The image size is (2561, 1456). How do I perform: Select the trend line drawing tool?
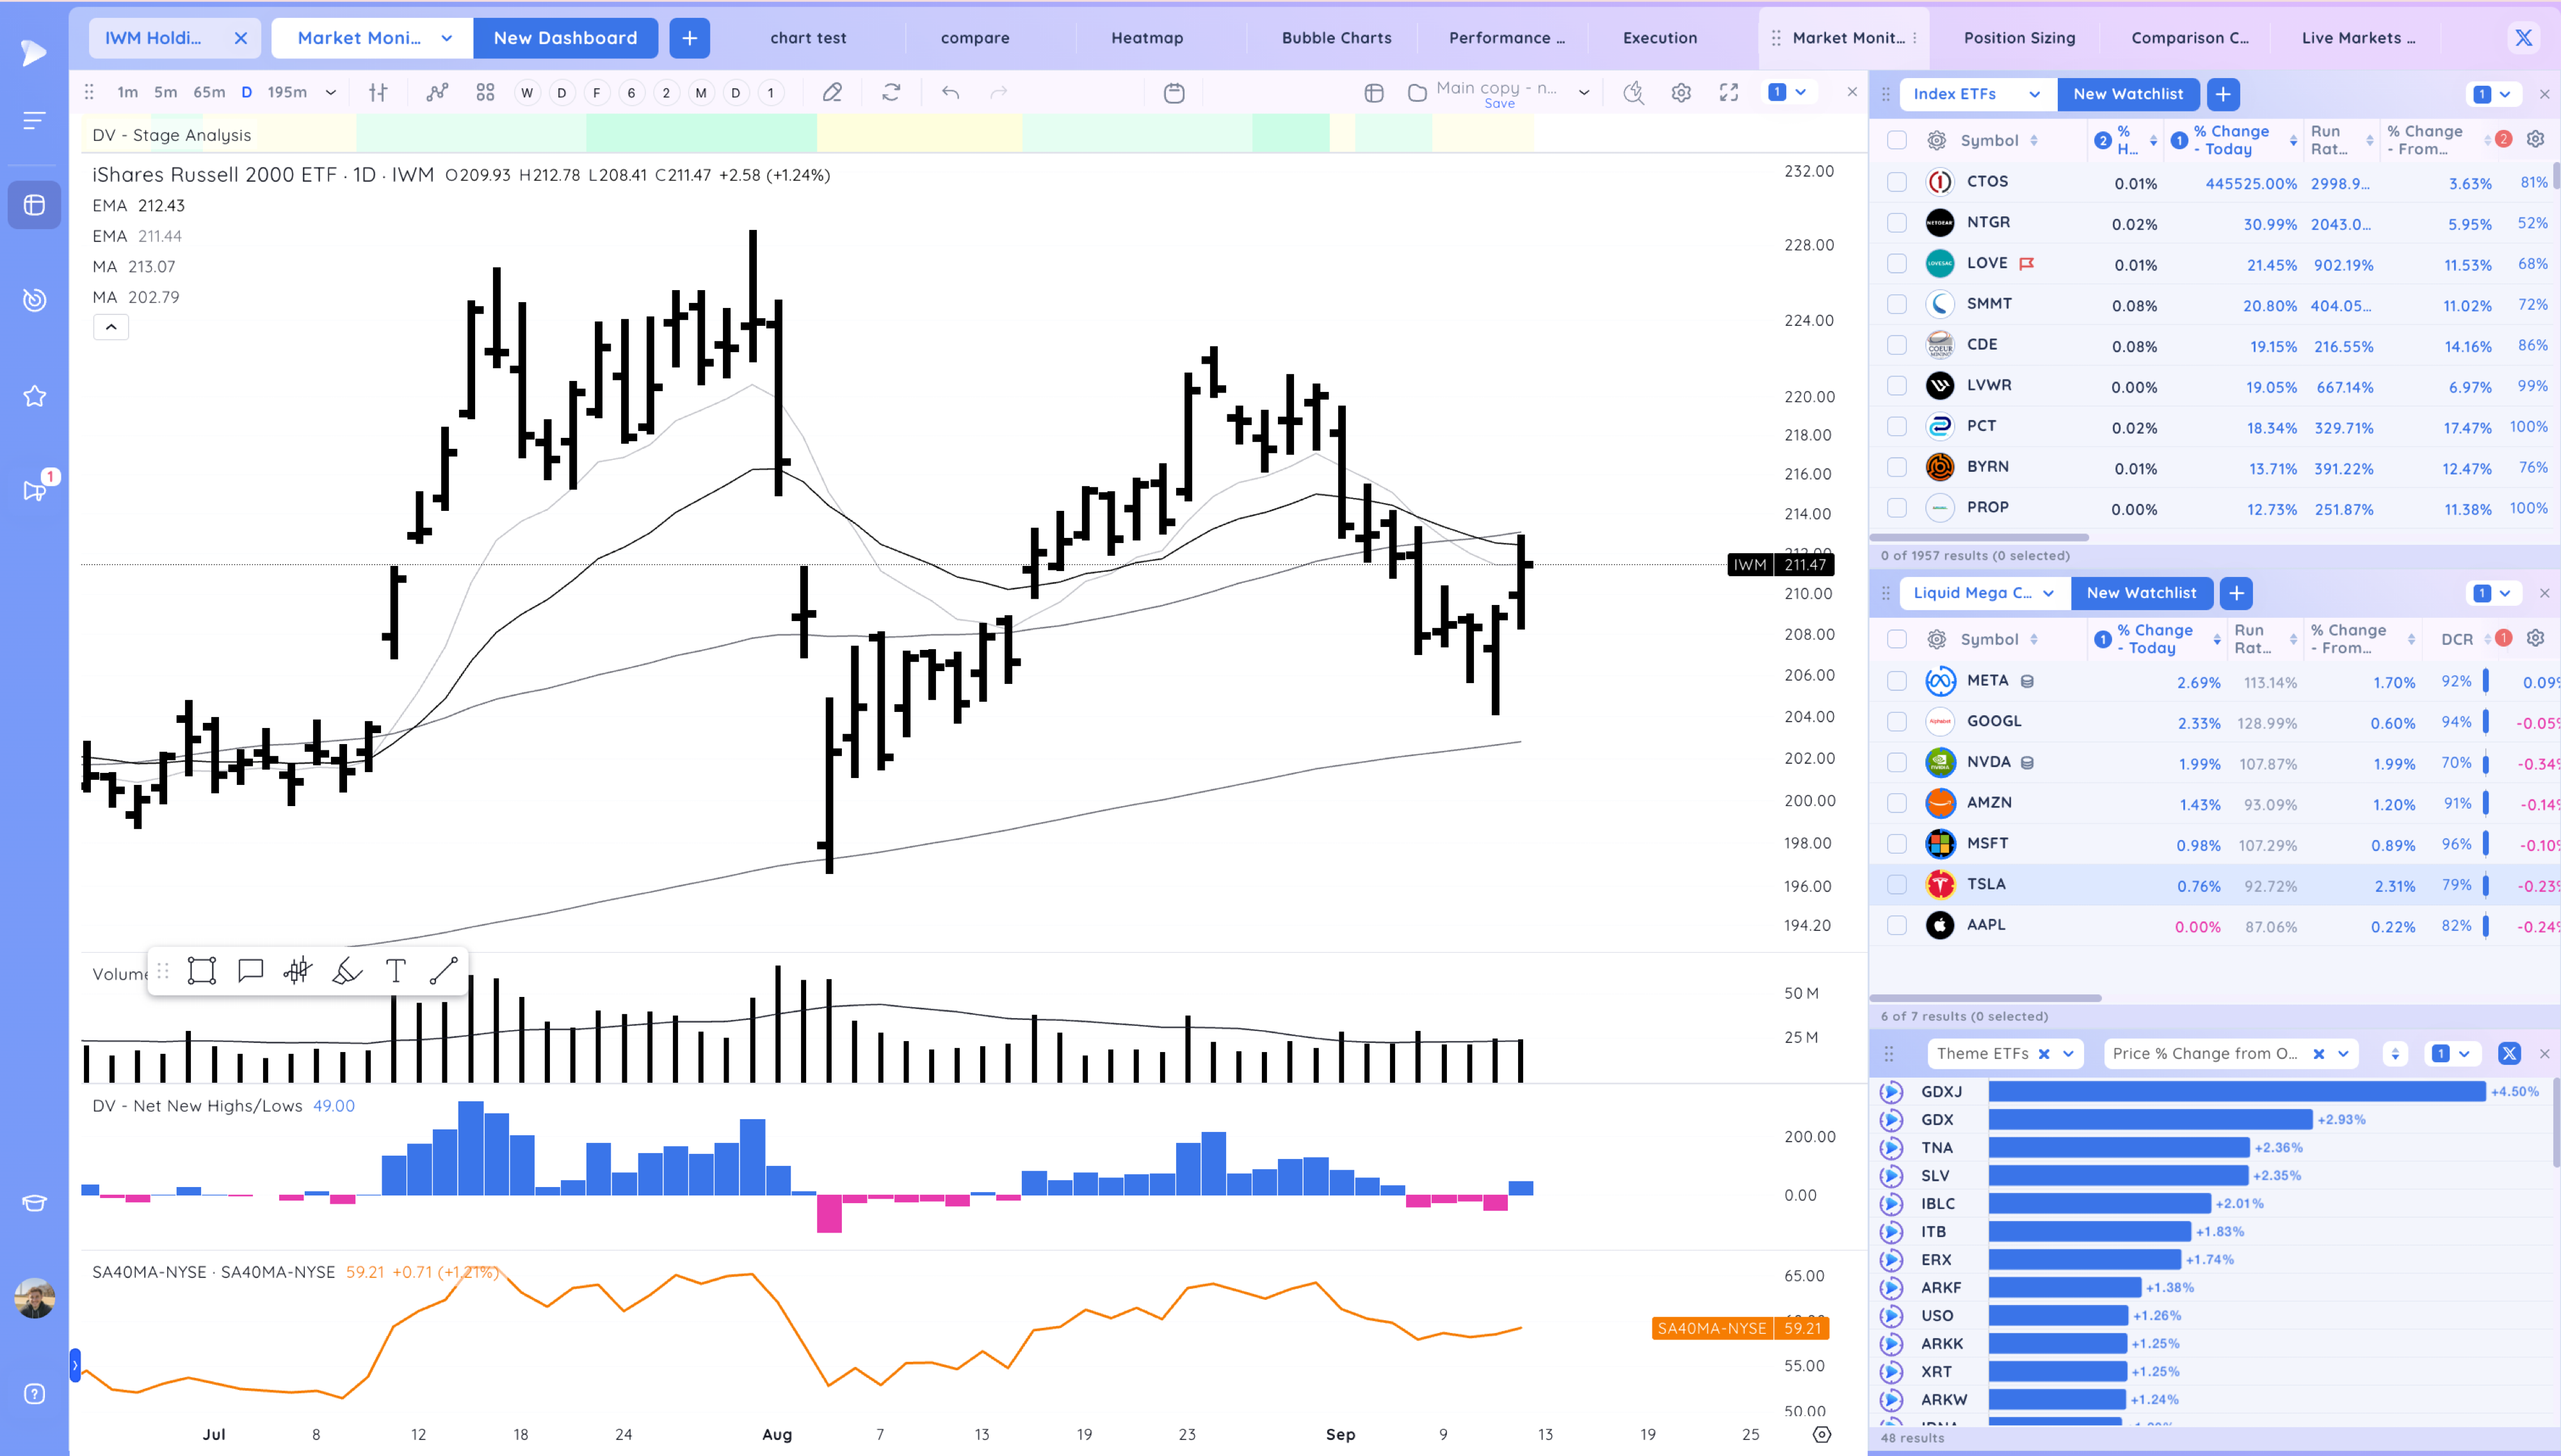pos(443,970)
